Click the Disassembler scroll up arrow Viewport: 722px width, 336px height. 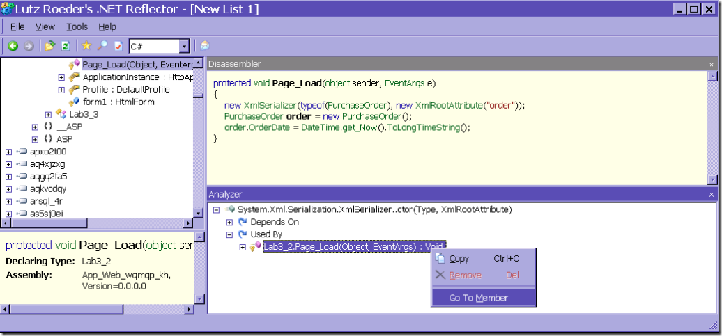(712, 77)
